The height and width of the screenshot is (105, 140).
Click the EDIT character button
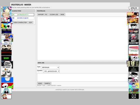pos(31,22)
